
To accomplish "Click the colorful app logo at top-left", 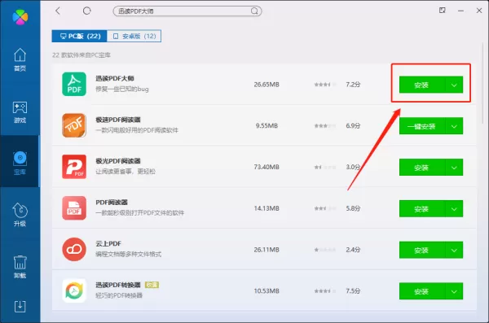I will [20, 17].
